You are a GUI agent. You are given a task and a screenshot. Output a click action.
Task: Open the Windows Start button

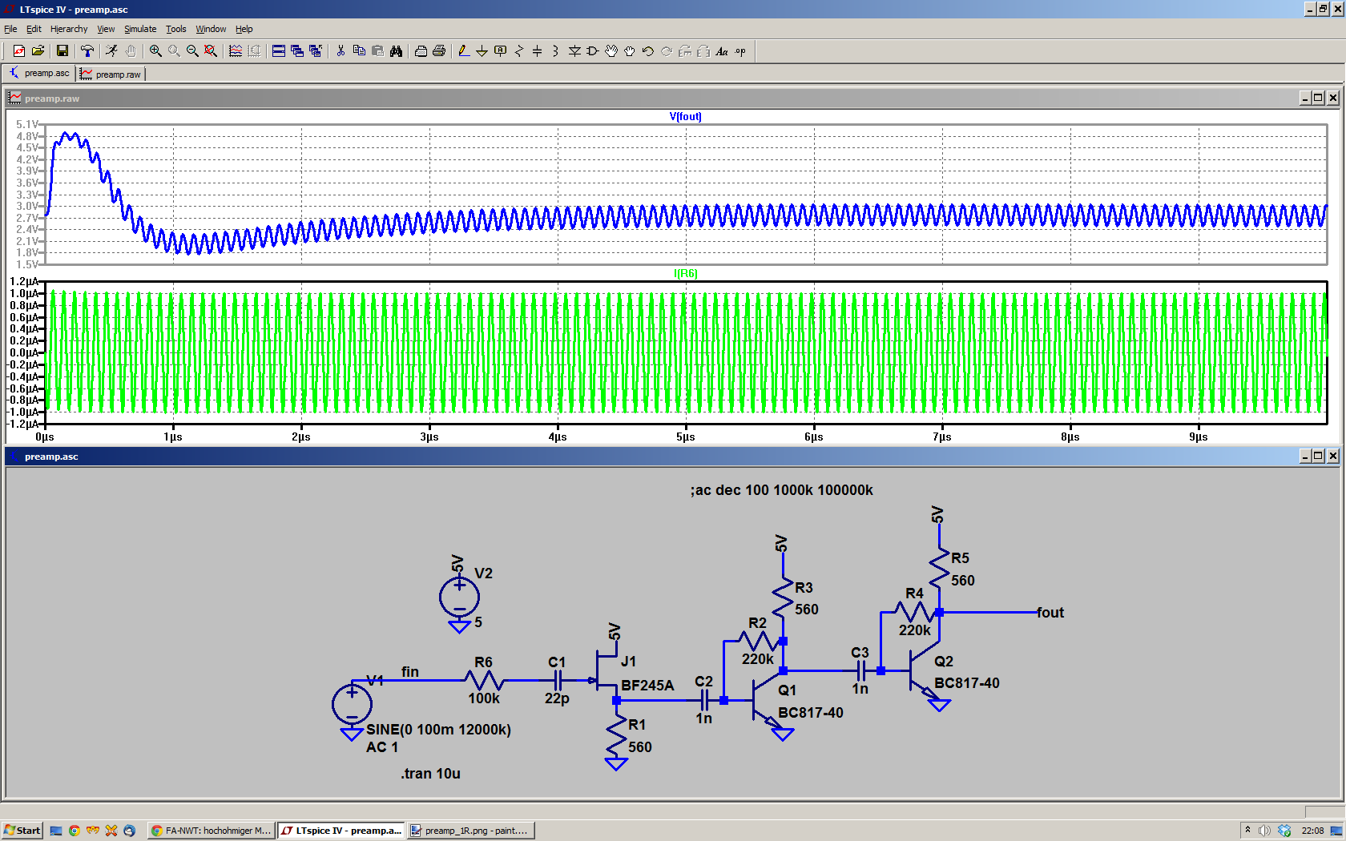click(x=22, y=831)
